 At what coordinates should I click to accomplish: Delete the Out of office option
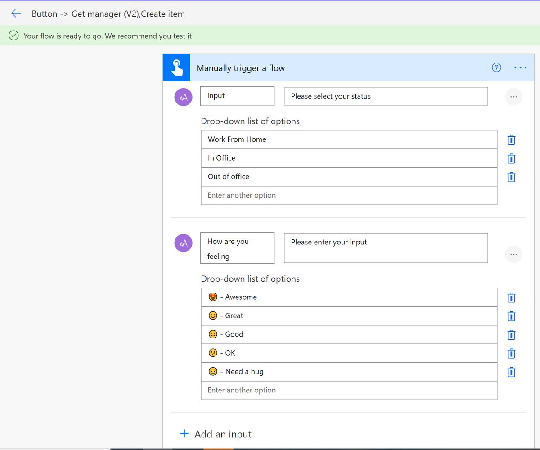pyautogui.click(x=511, y=177)
